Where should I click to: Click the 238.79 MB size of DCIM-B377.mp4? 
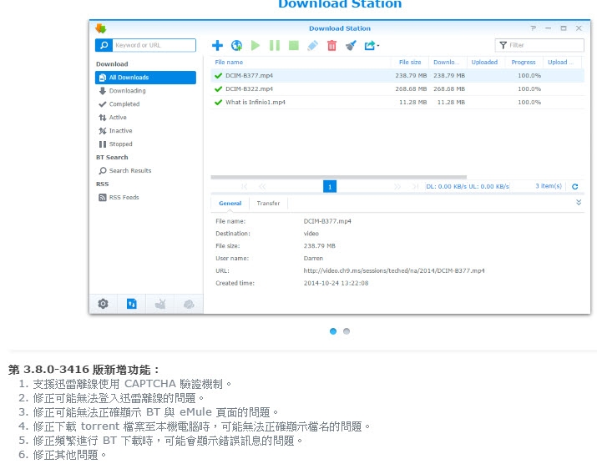411,75
